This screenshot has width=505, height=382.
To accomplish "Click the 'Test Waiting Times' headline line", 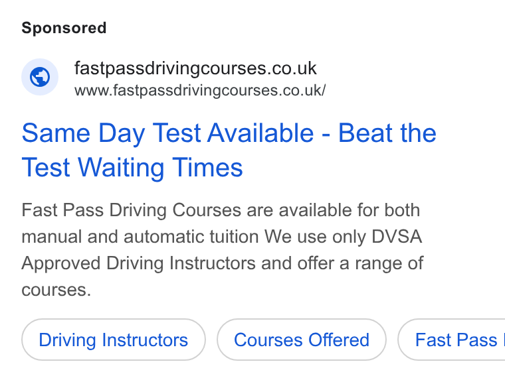I will (132, 168).
